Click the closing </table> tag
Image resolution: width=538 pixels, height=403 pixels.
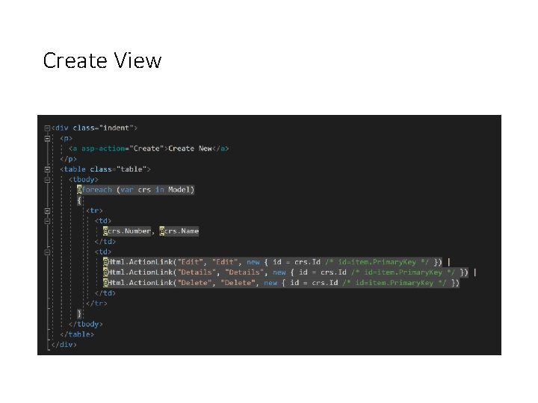tap(77, 334)
